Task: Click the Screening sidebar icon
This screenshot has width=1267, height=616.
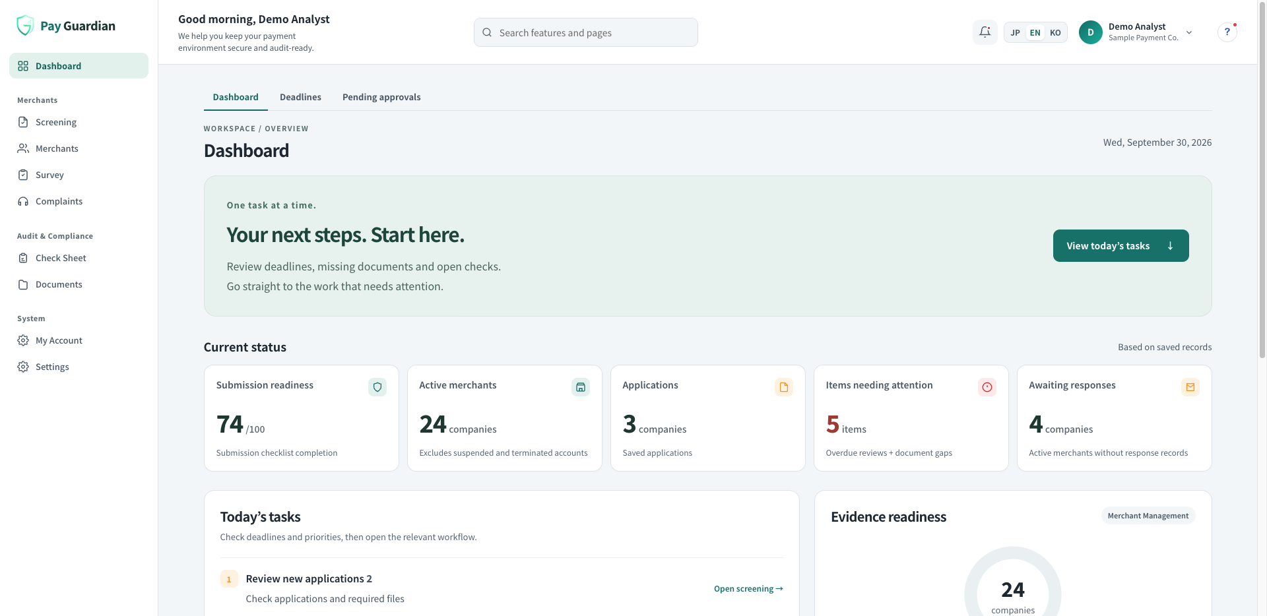Action: (23, 122)
